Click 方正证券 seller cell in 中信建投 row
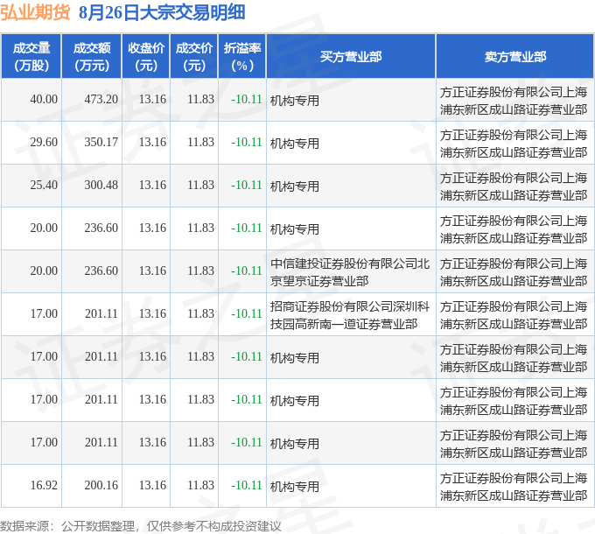The height and width of the screenshot is (534, 595). tap(514, 272)
